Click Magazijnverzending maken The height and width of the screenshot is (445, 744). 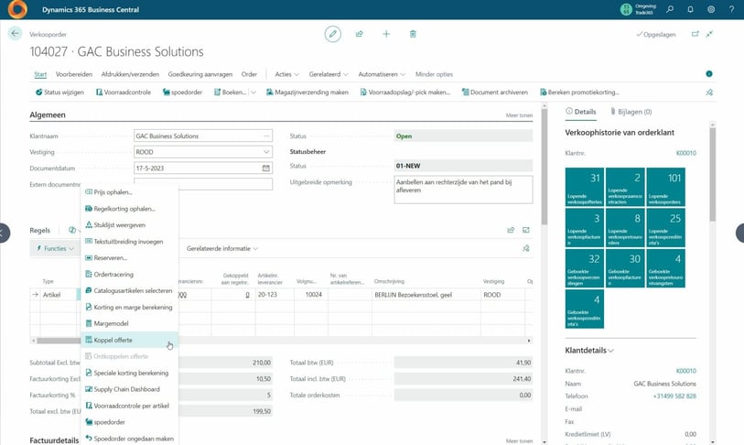coord(307,92)
